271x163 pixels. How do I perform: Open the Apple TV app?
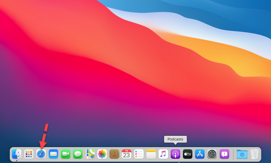coord(188,154)
